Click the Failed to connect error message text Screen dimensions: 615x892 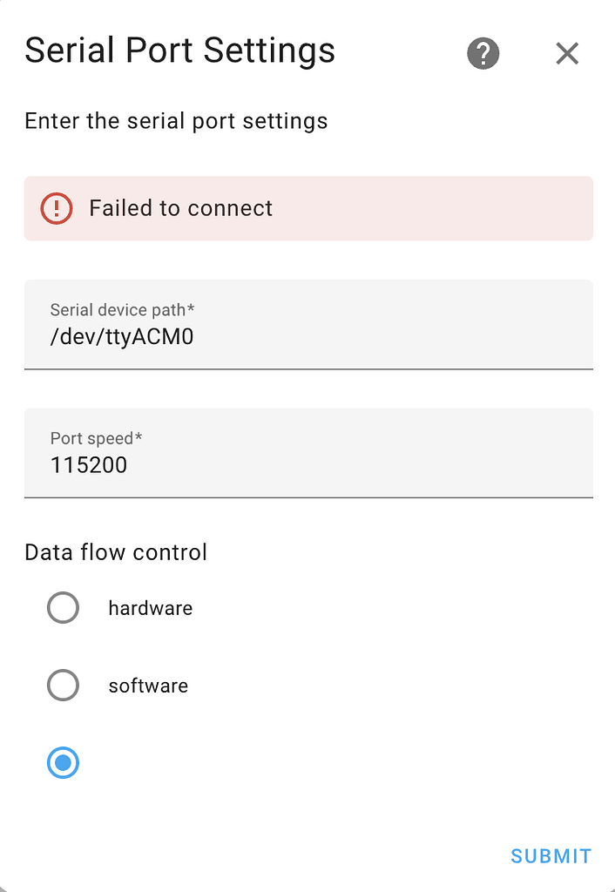(179, 208)
